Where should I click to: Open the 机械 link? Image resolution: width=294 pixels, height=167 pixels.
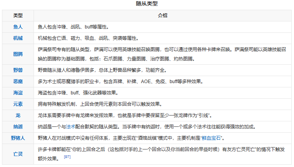coord(18,38)
